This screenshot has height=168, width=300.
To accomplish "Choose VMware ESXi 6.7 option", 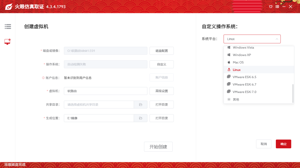I will 259,84.
